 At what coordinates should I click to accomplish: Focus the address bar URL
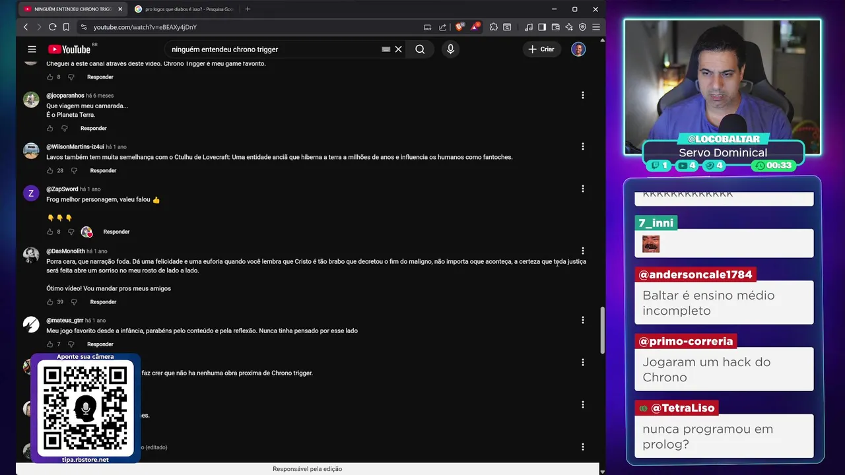145,27
